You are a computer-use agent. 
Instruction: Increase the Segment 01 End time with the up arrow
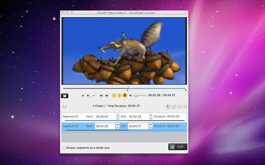[x=151, y=115]
